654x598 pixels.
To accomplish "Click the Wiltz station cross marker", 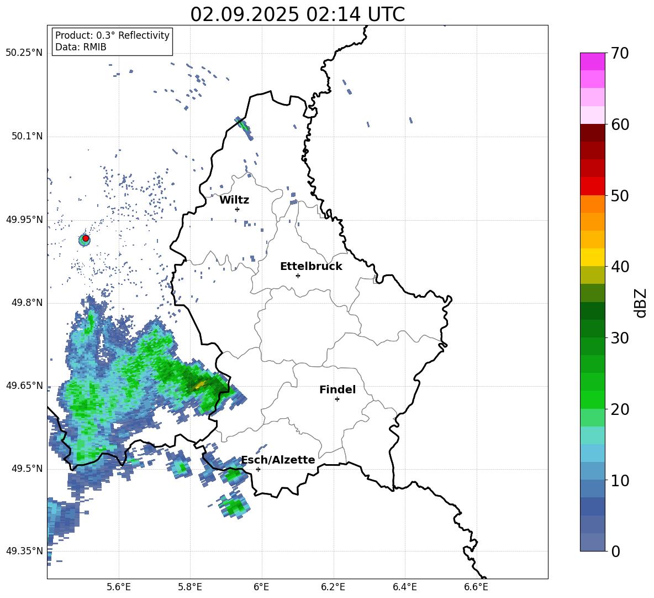I will (238, 209).
